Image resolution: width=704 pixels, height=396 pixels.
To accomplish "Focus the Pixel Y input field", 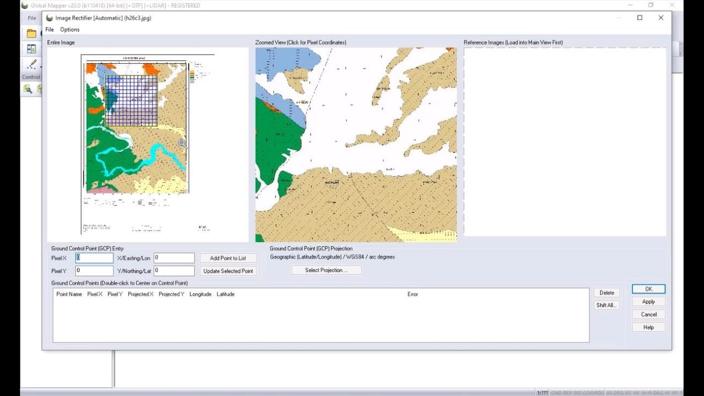I will coord(94,271).
